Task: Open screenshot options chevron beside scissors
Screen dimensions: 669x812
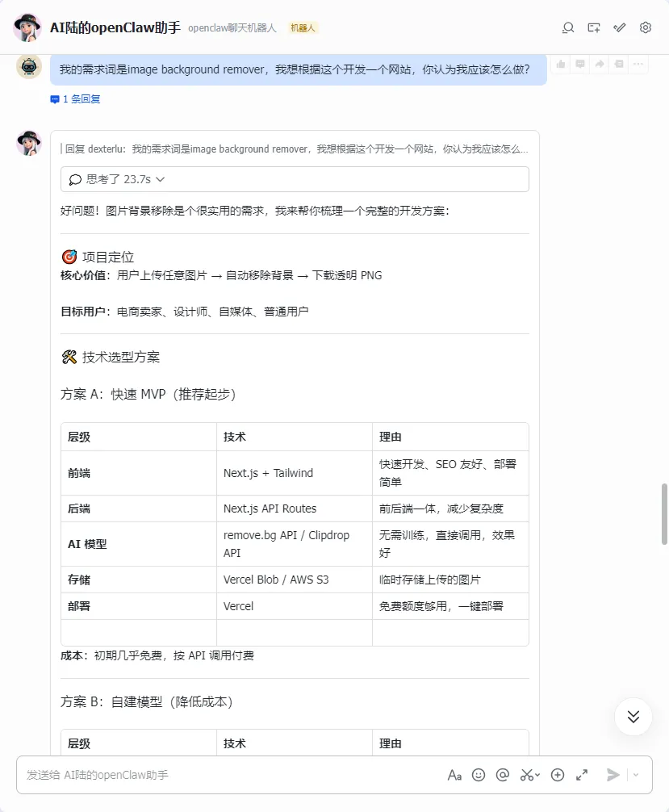Action: (537, 775)
